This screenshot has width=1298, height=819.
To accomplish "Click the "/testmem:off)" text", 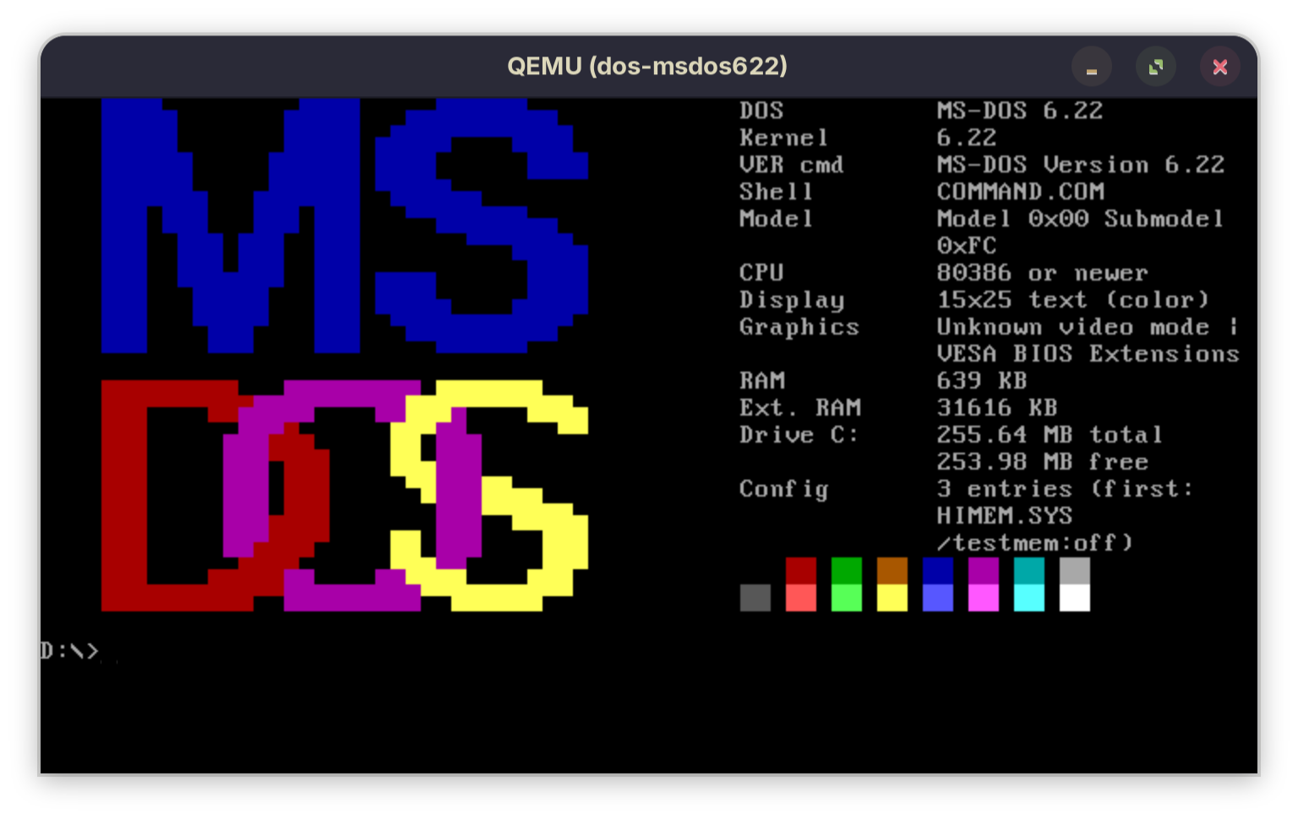I will tap(1035, 543).
